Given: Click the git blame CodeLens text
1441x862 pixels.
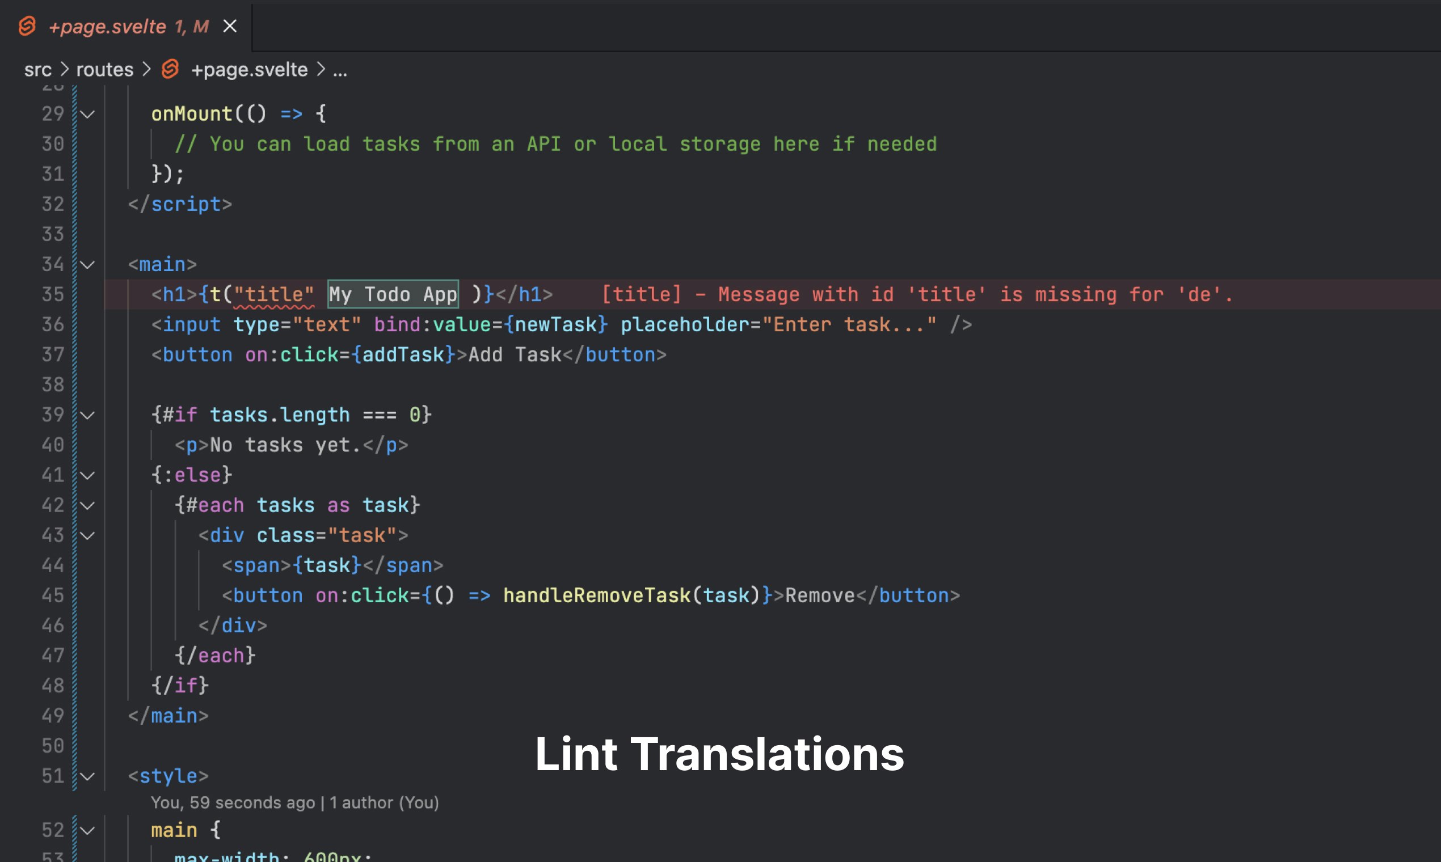Looking at the screenshot, I should click(294, 802).
